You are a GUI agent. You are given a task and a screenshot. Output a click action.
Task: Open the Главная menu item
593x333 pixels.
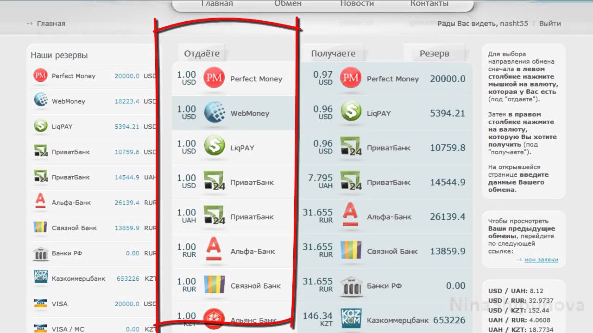tap(217, 4)
